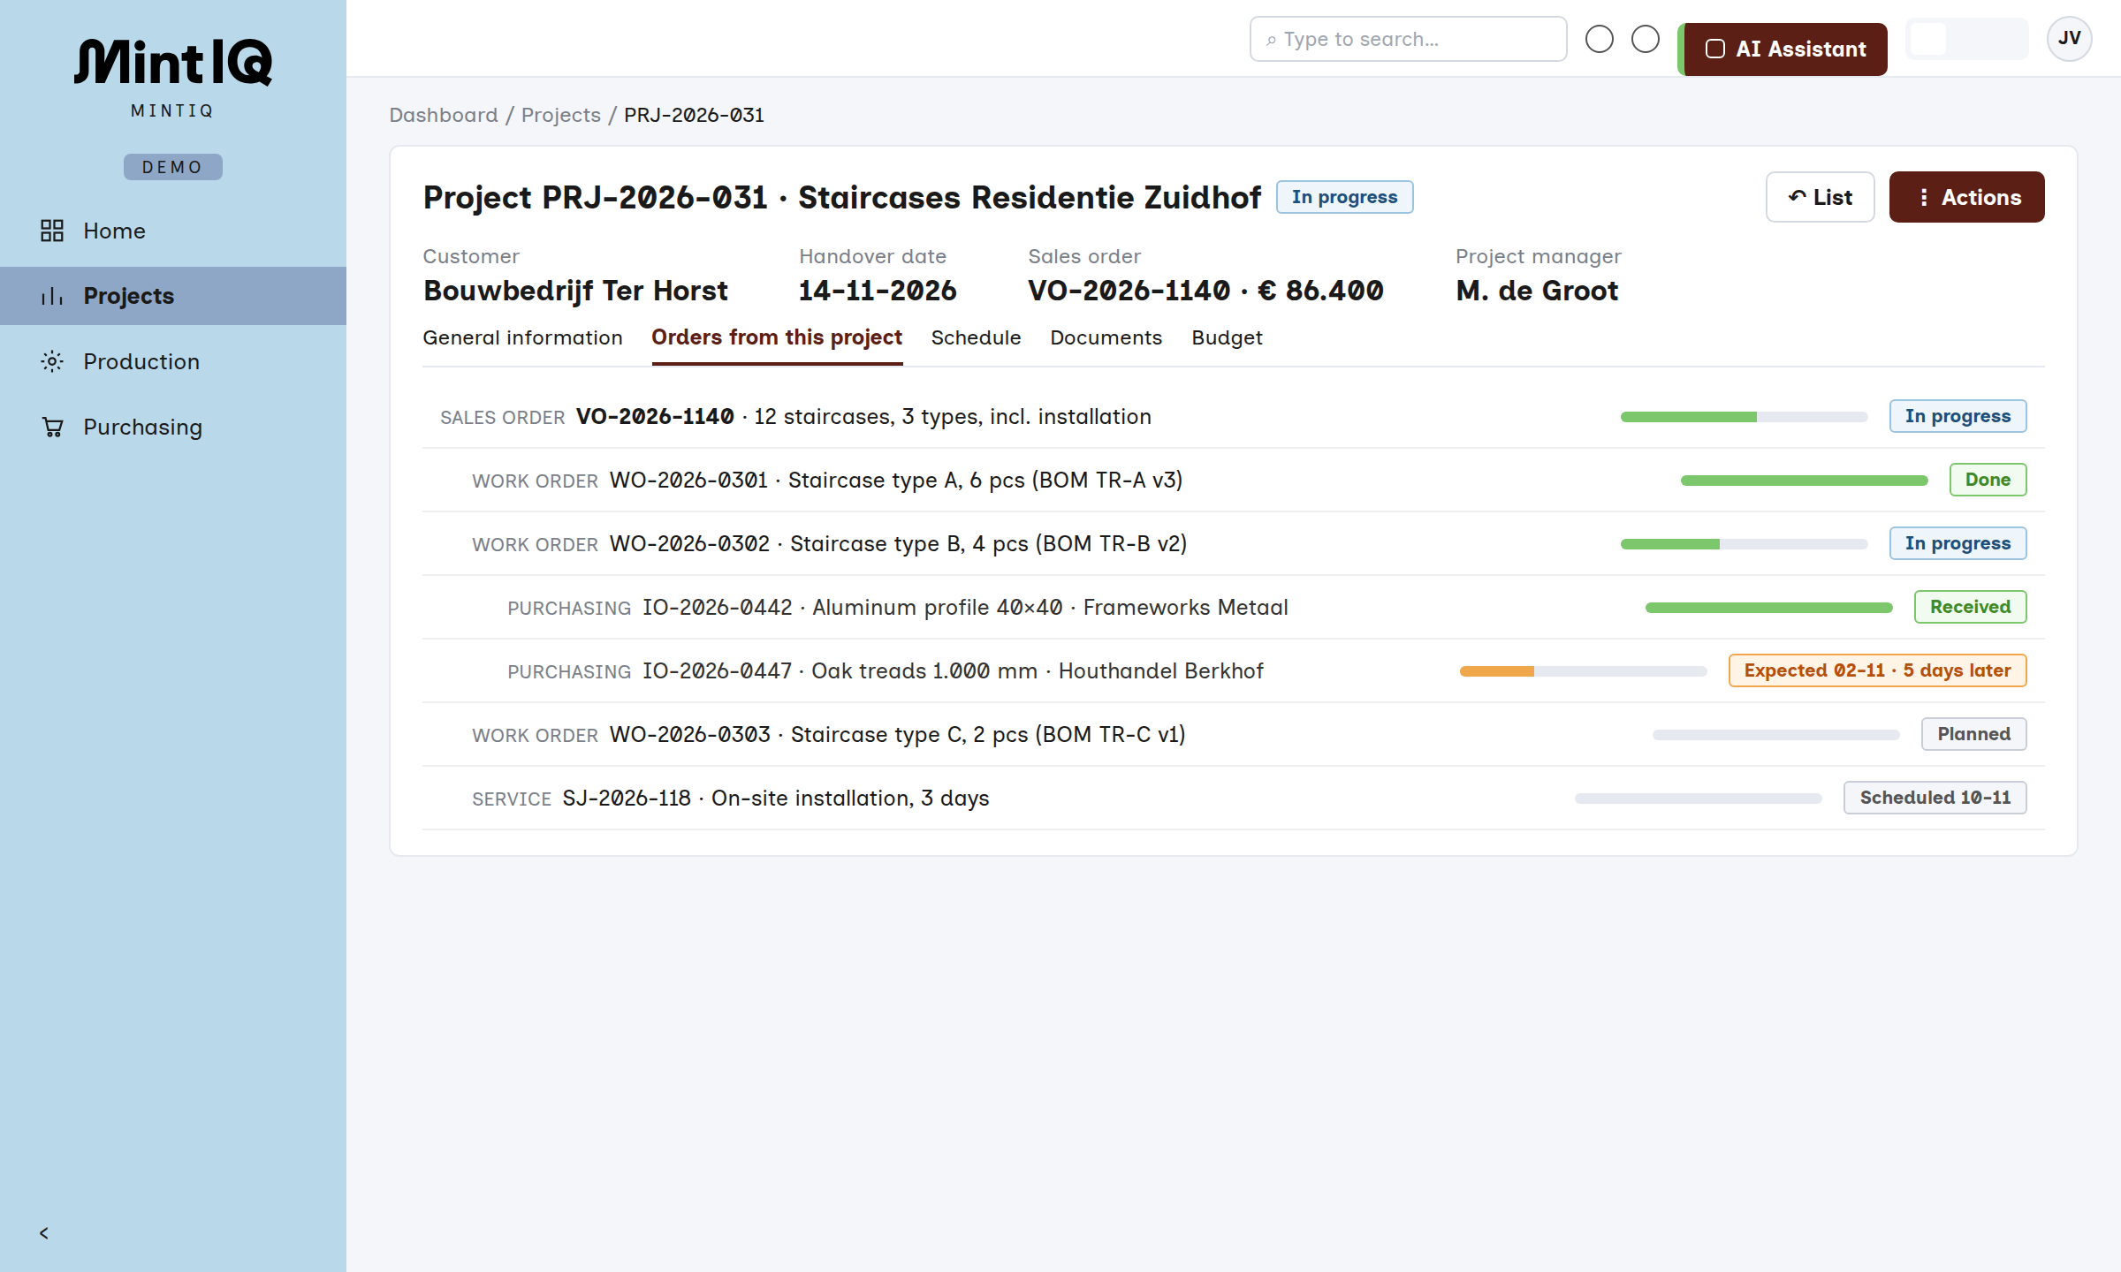Select the Orders from this project tab

click(777, 337)
